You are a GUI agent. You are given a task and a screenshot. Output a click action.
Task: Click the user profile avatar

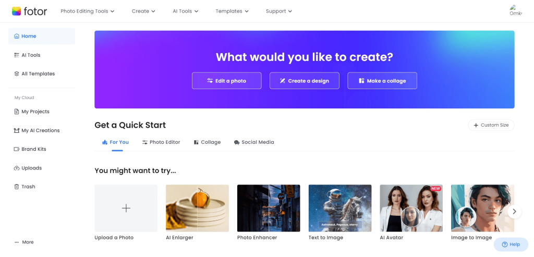(x=516, y=11)
